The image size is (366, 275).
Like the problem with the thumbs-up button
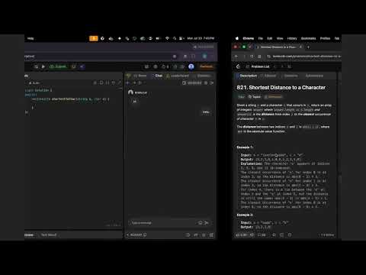(x=242, y=235)
